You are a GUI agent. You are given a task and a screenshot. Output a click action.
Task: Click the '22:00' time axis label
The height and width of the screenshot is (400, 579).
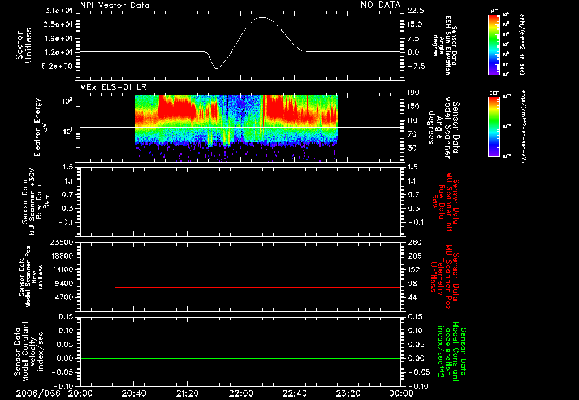coord(241,393)
